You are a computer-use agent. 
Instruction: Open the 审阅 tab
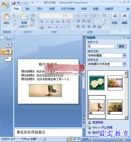tap(84, 9)
